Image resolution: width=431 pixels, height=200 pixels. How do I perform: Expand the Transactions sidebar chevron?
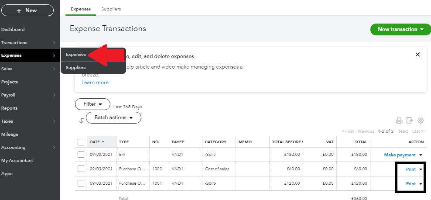[x=54, y=43]
